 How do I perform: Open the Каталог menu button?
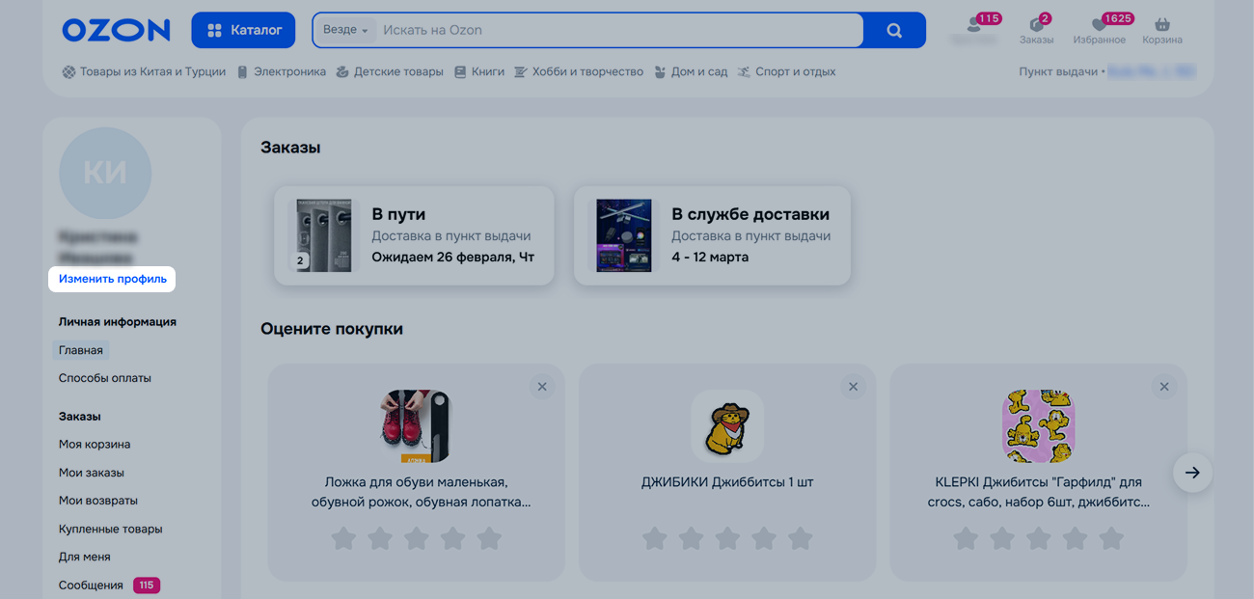tap(243, 30)
